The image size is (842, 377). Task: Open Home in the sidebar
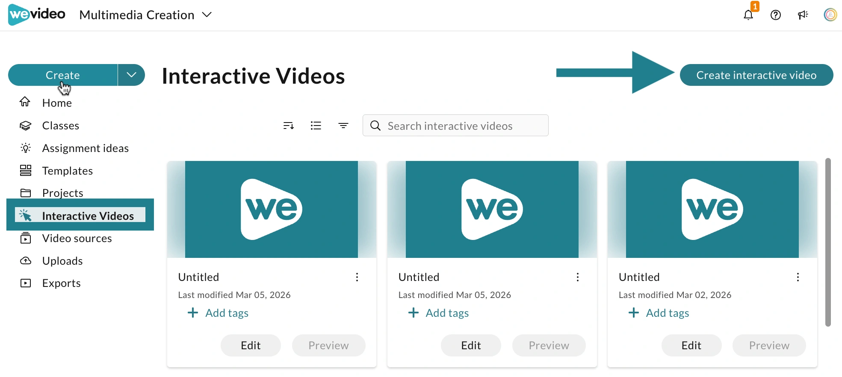click(x=57, y=103)
